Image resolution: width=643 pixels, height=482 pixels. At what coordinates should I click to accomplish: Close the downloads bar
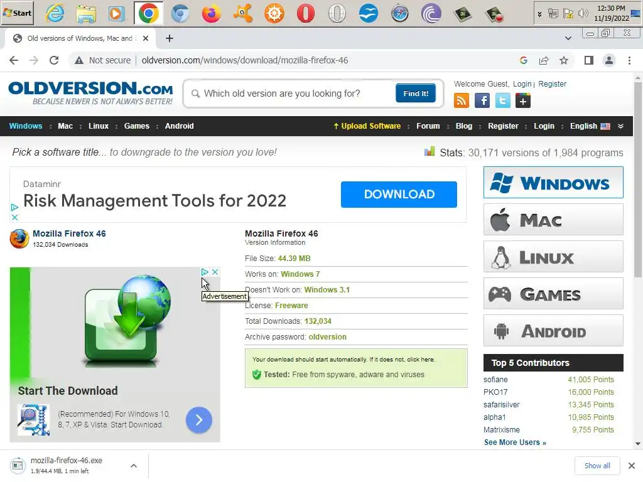coord(632,466)
